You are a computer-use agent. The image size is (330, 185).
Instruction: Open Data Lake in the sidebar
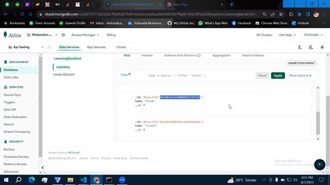(x=11, y=77)
